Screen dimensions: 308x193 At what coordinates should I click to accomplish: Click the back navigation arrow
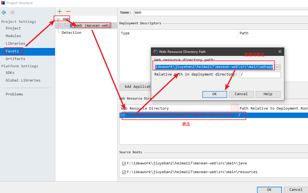click(x=4, y=13)
